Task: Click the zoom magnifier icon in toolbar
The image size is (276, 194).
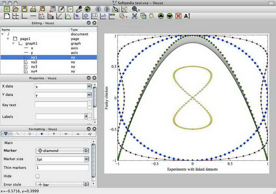Action: 135,9
